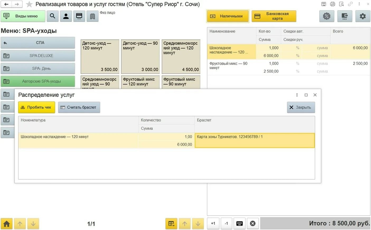Image resolution: width=371 pixels, height=230 pixels.
Task: Open the search magnifier button
Action: coord(53,16)
